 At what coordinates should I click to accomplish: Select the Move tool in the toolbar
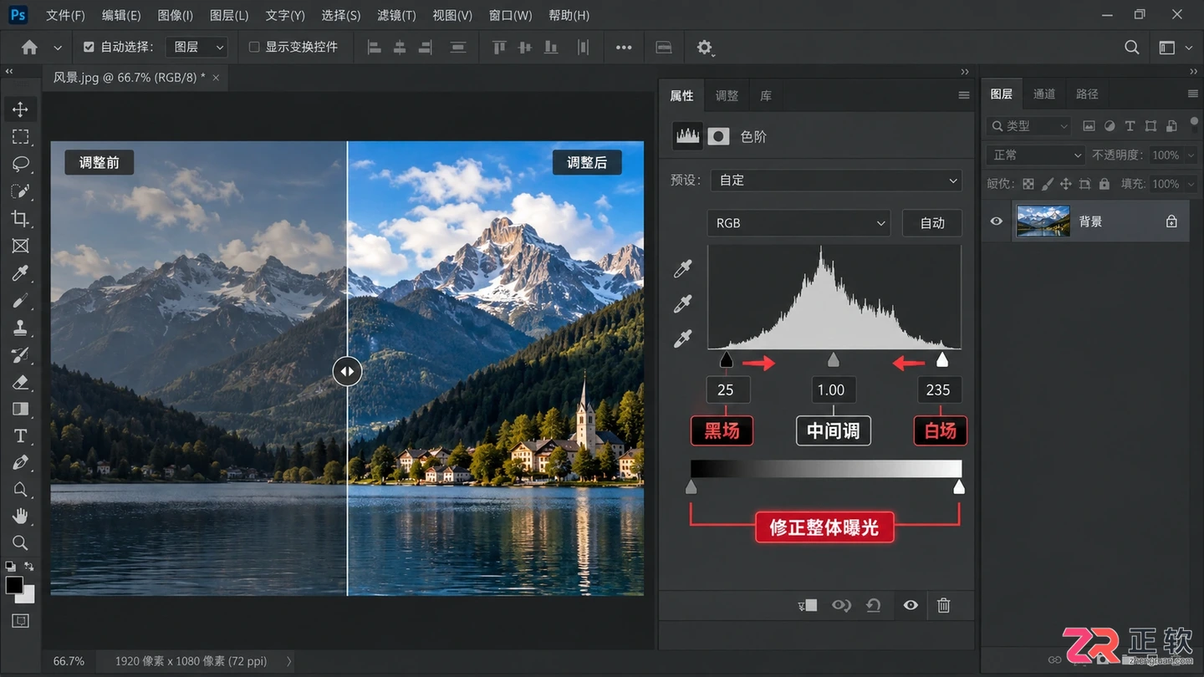coord(20,109)
